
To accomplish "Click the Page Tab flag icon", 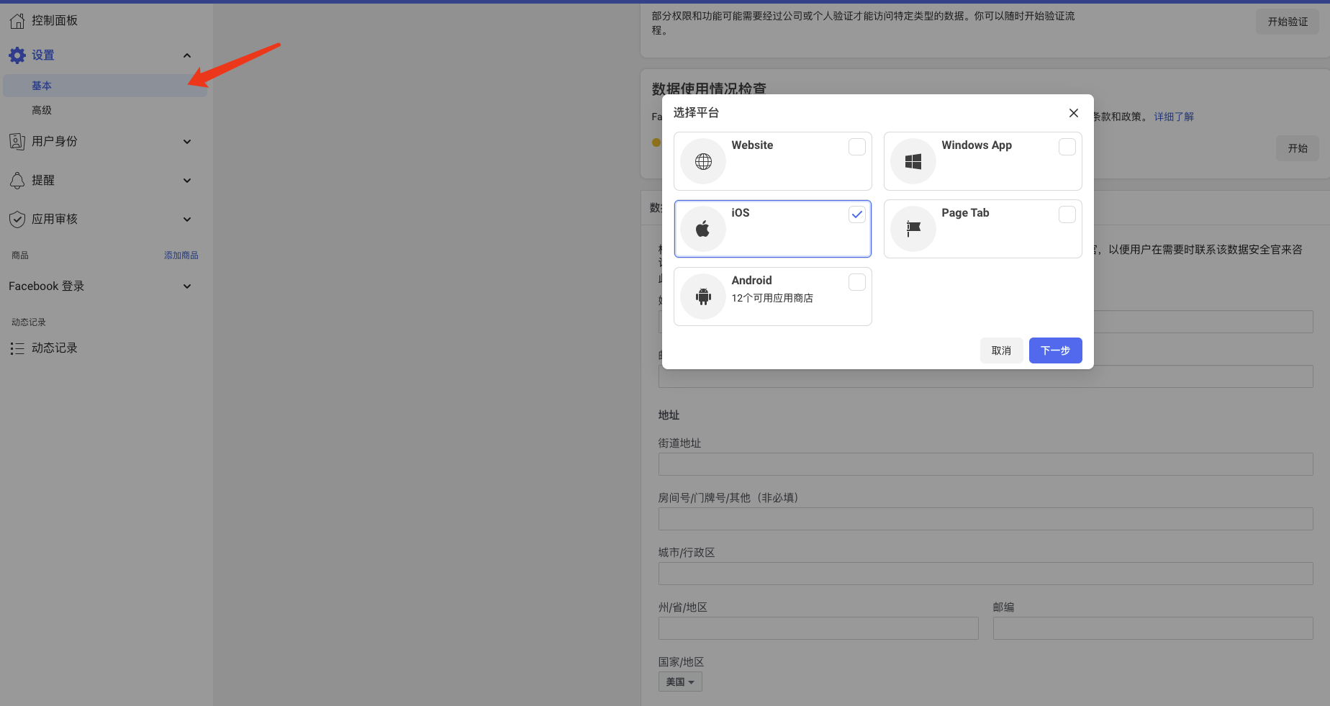I will click(913, 229).
